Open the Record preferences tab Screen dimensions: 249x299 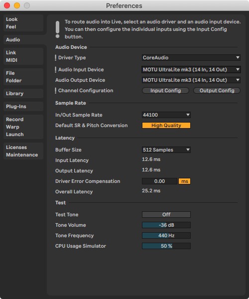click(14, 120)
